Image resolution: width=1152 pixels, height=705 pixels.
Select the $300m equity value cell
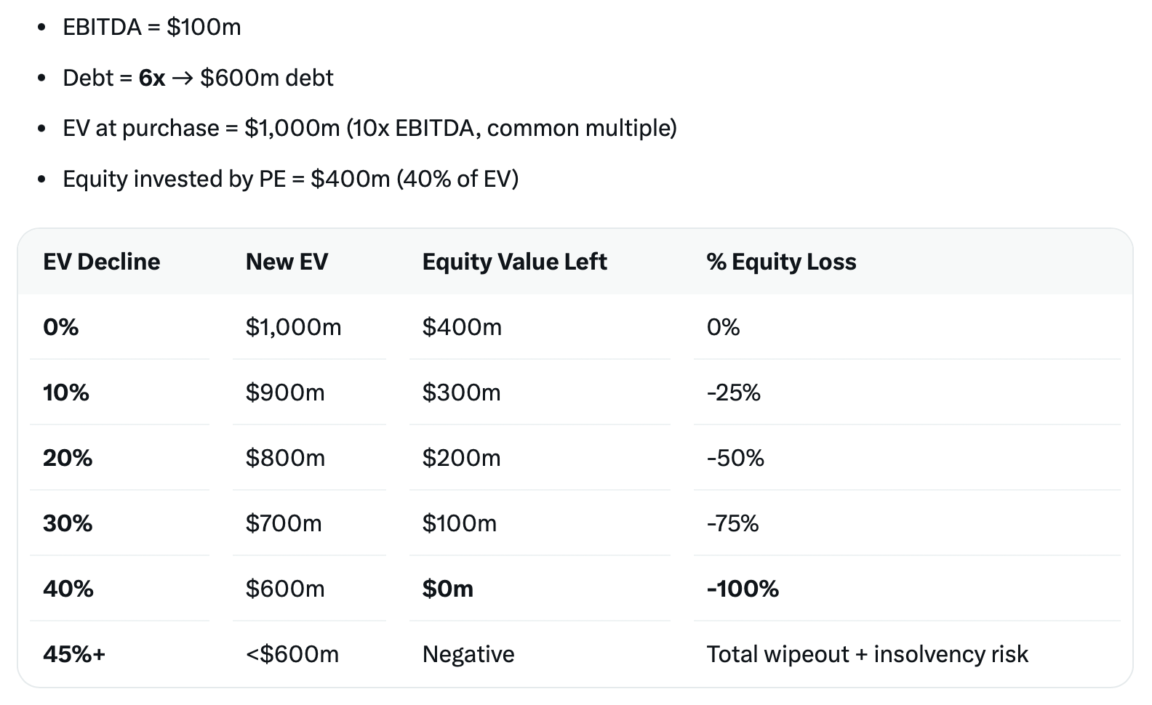coord(461,392)
